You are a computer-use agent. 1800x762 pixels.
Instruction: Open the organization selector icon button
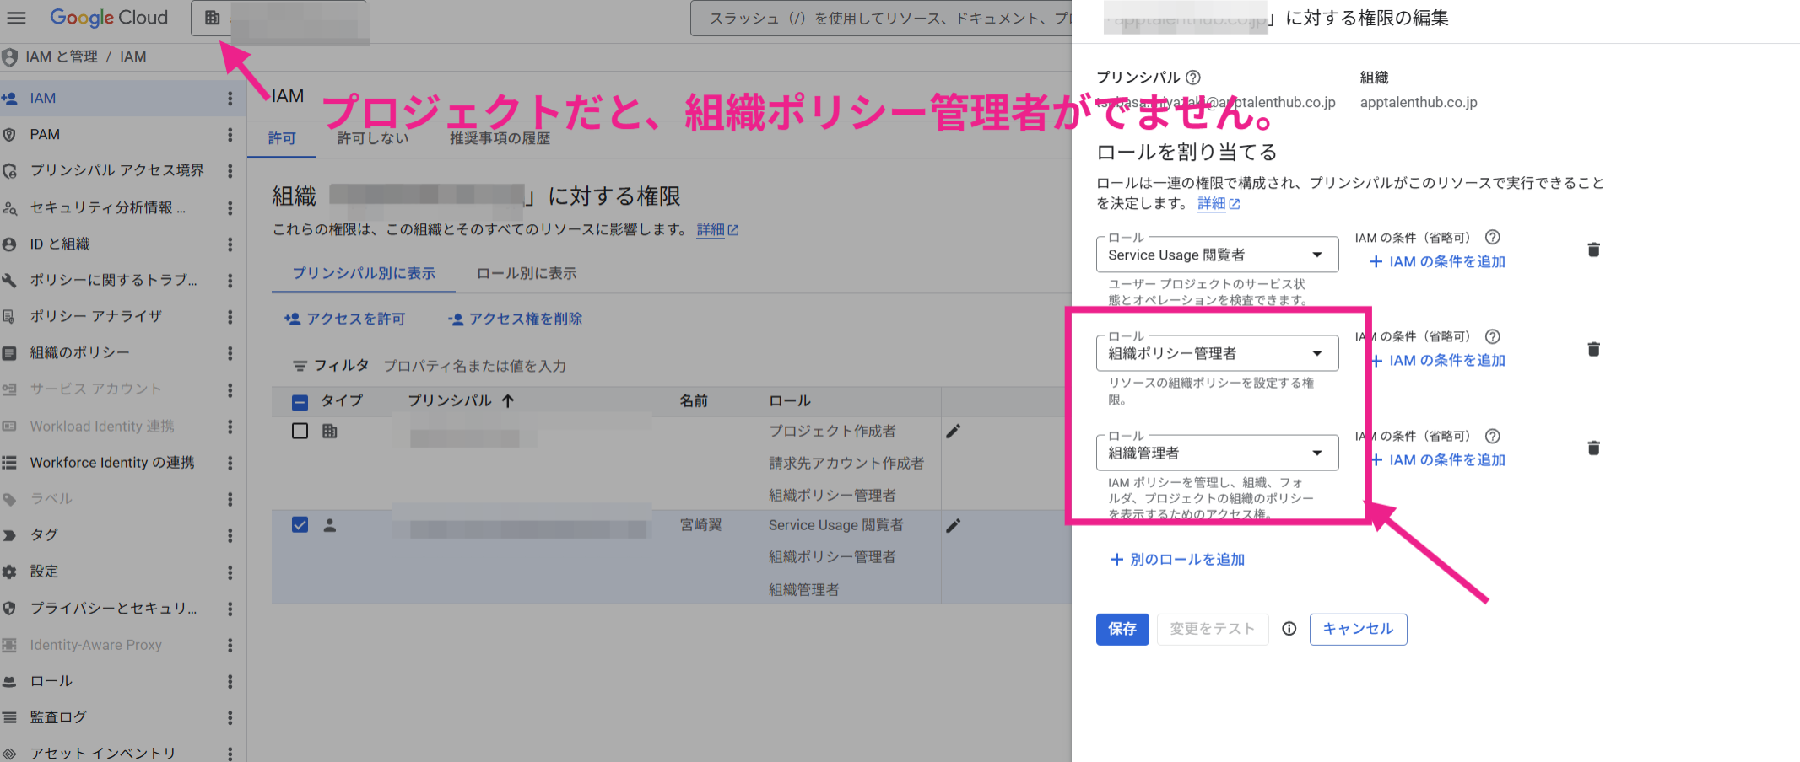[x=212, y=18]
